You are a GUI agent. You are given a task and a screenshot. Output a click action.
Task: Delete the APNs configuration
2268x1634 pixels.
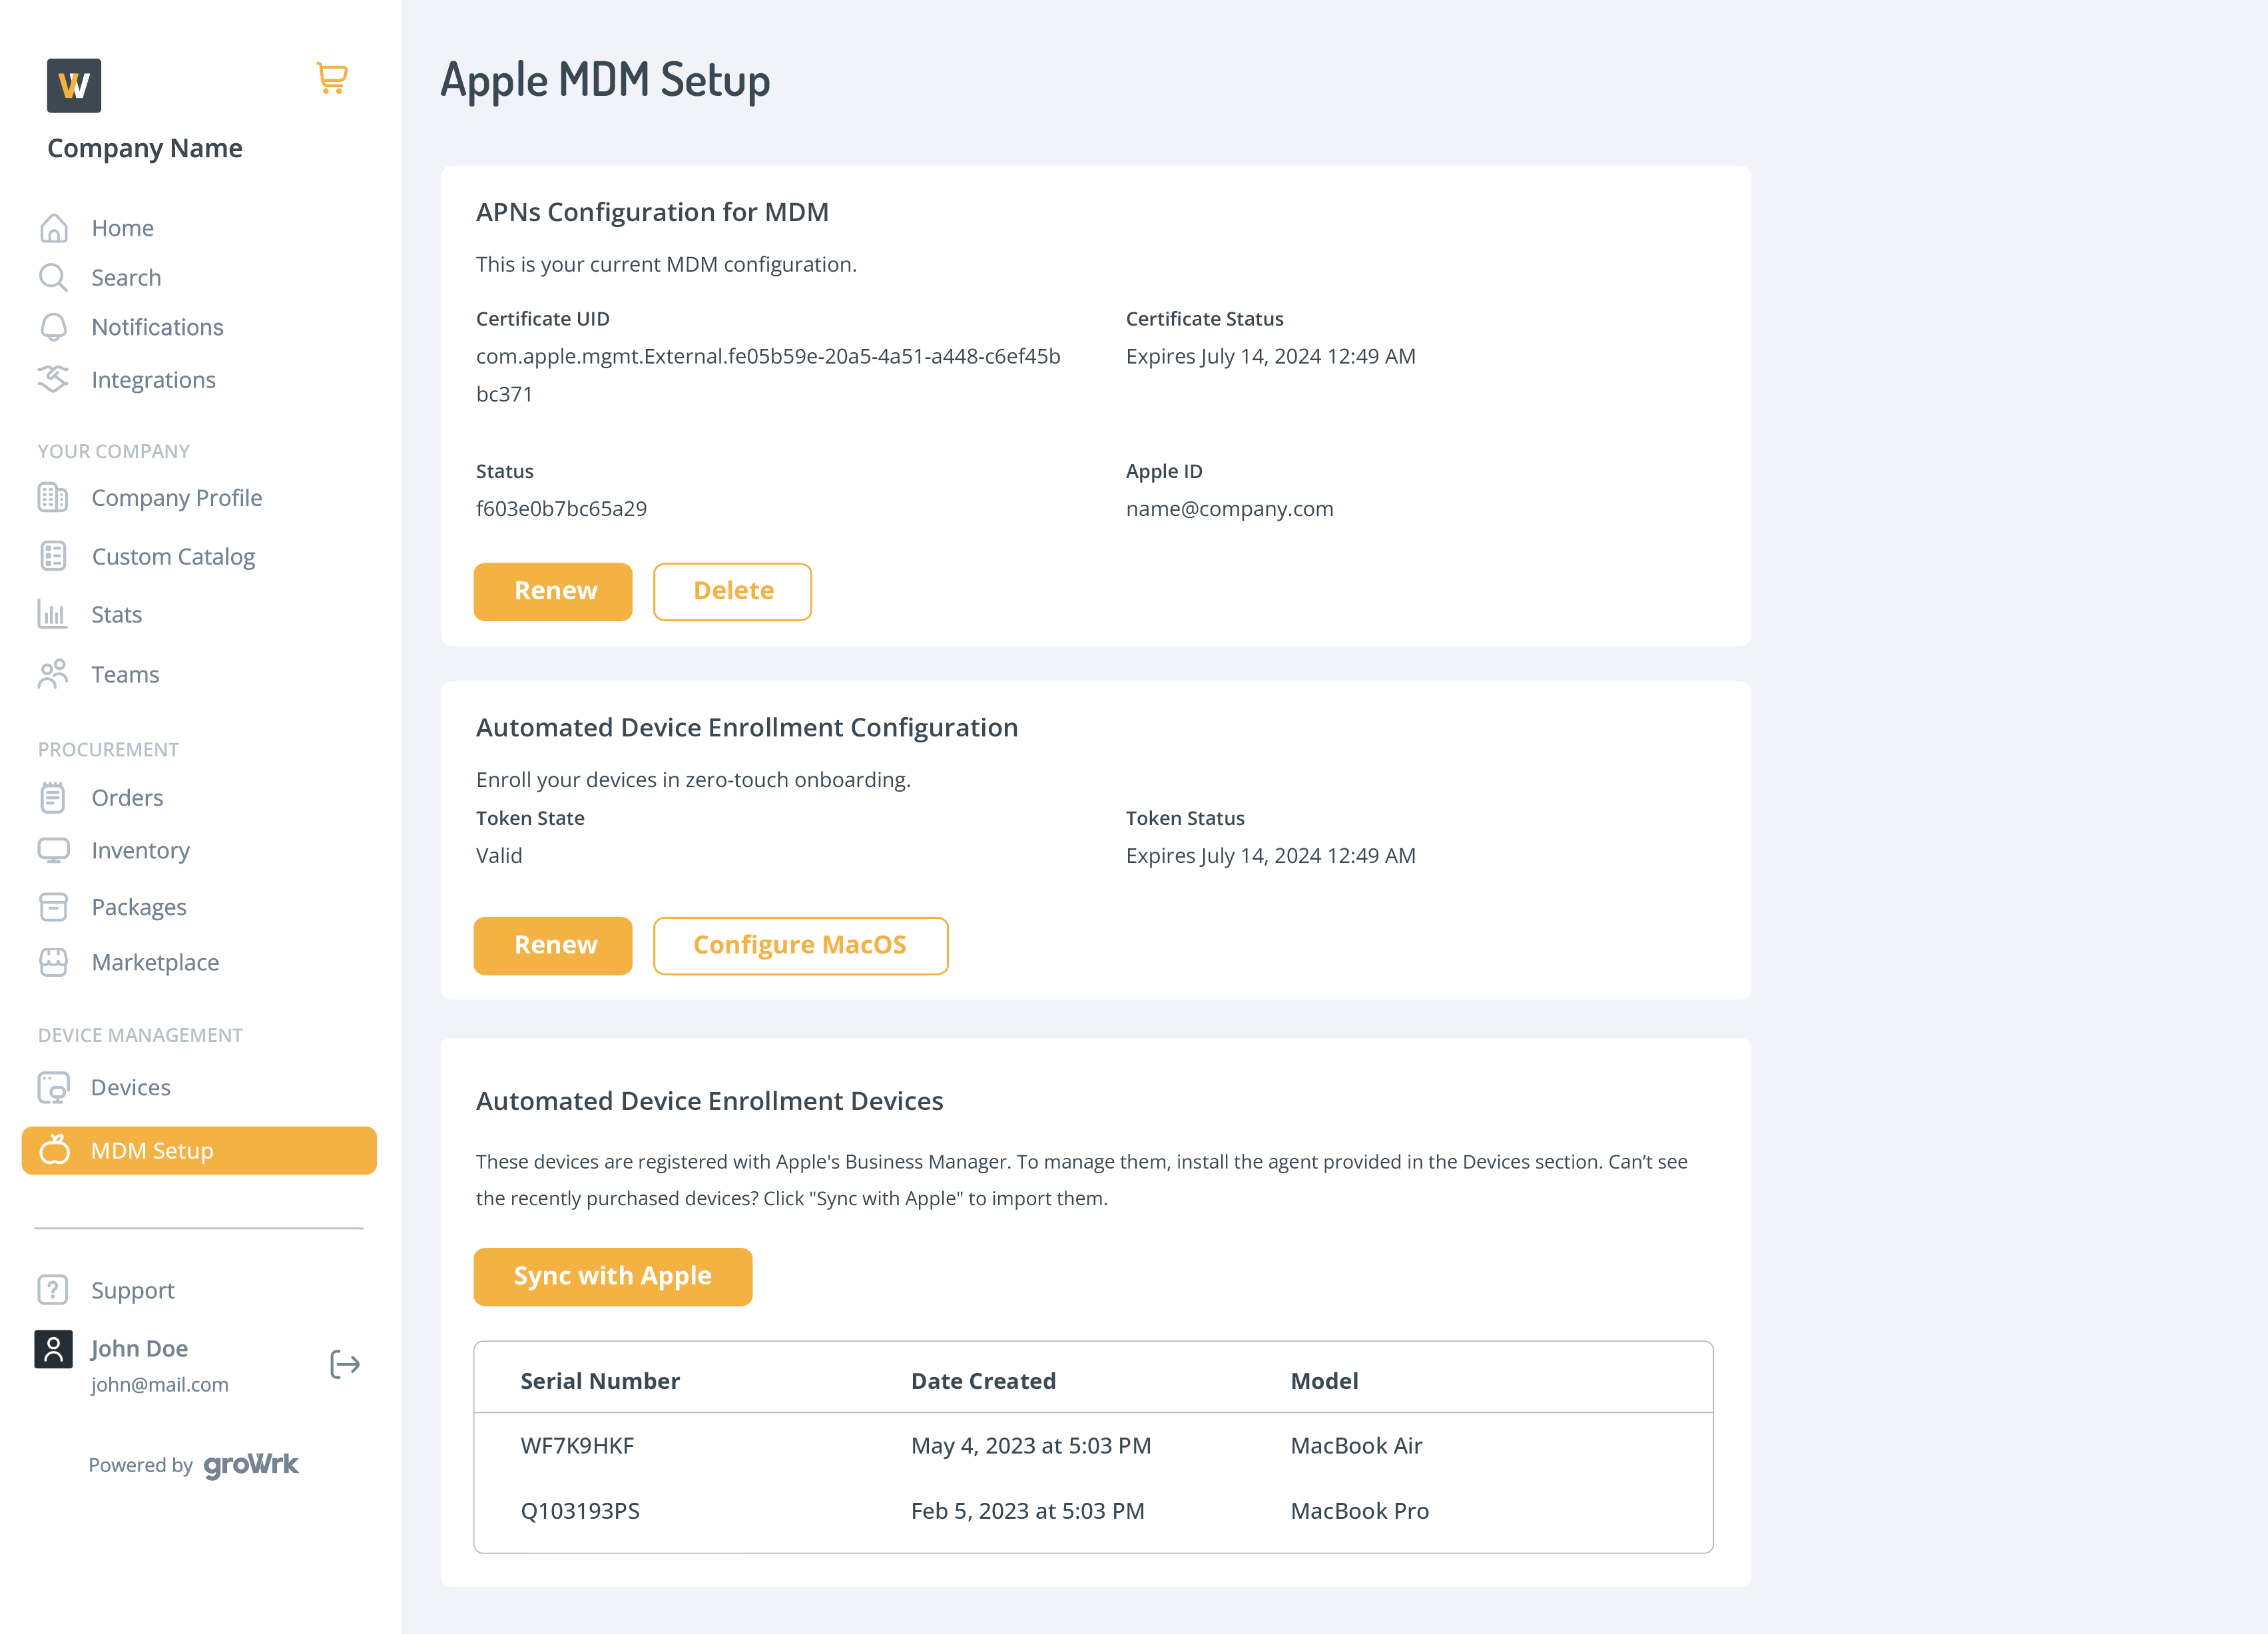click(732, 591)
